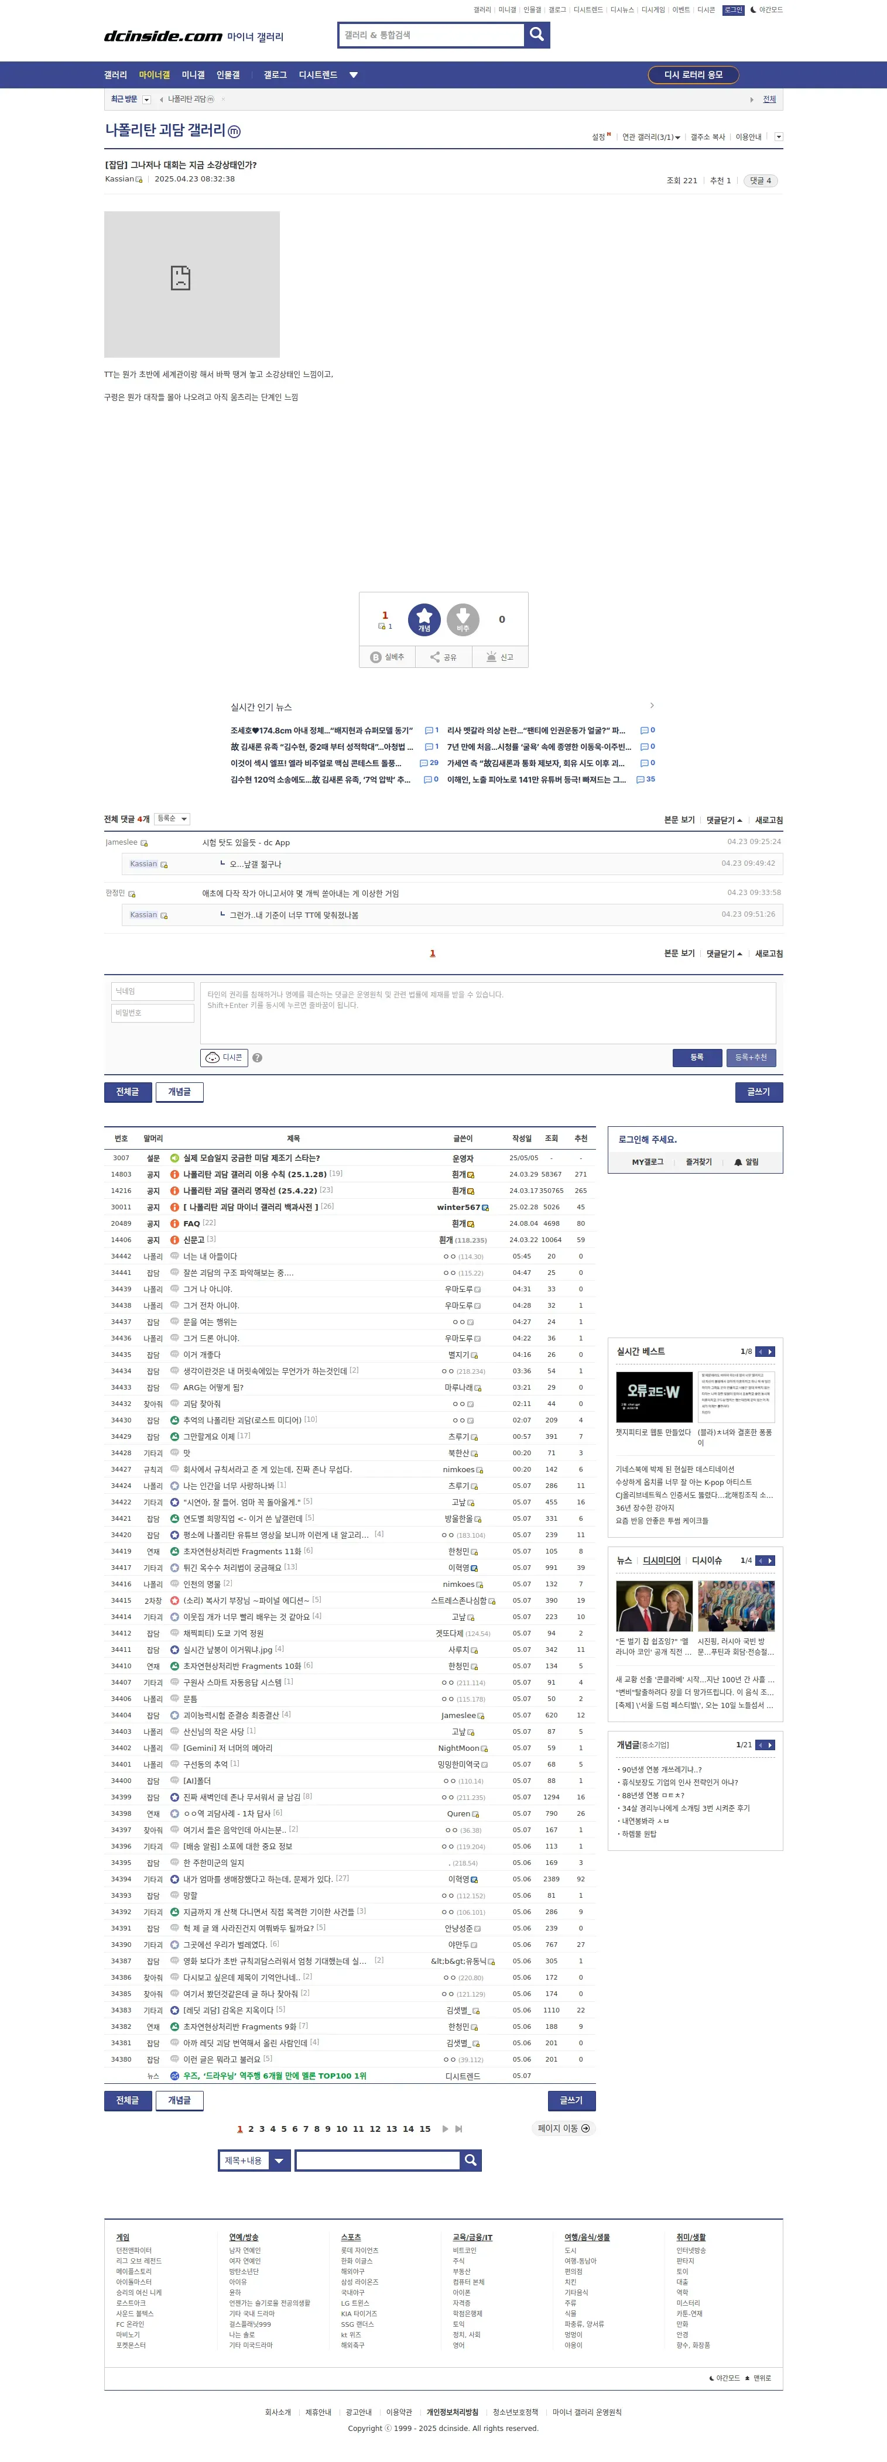Expand the dropdown arrow next to 이용안내
The image size is (887, 2462).
pyautogui.click(x=778, y=136)
